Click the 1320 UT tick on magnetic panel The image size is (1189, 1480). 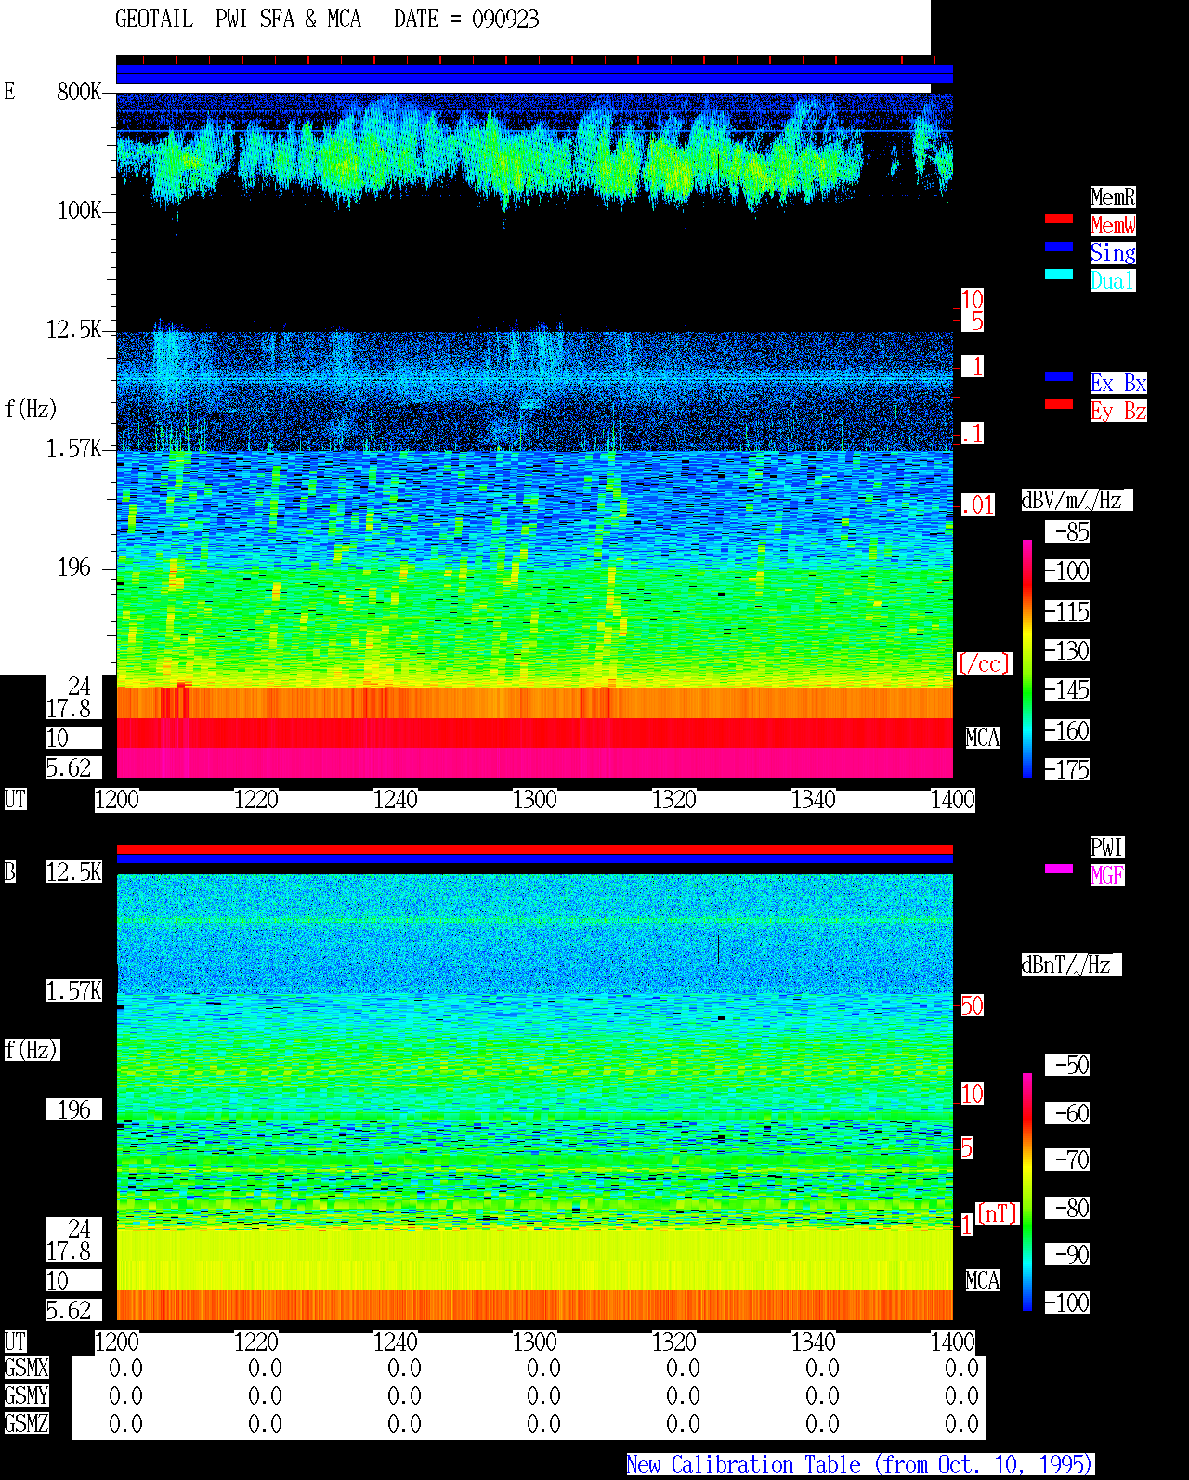[674, 1342]
